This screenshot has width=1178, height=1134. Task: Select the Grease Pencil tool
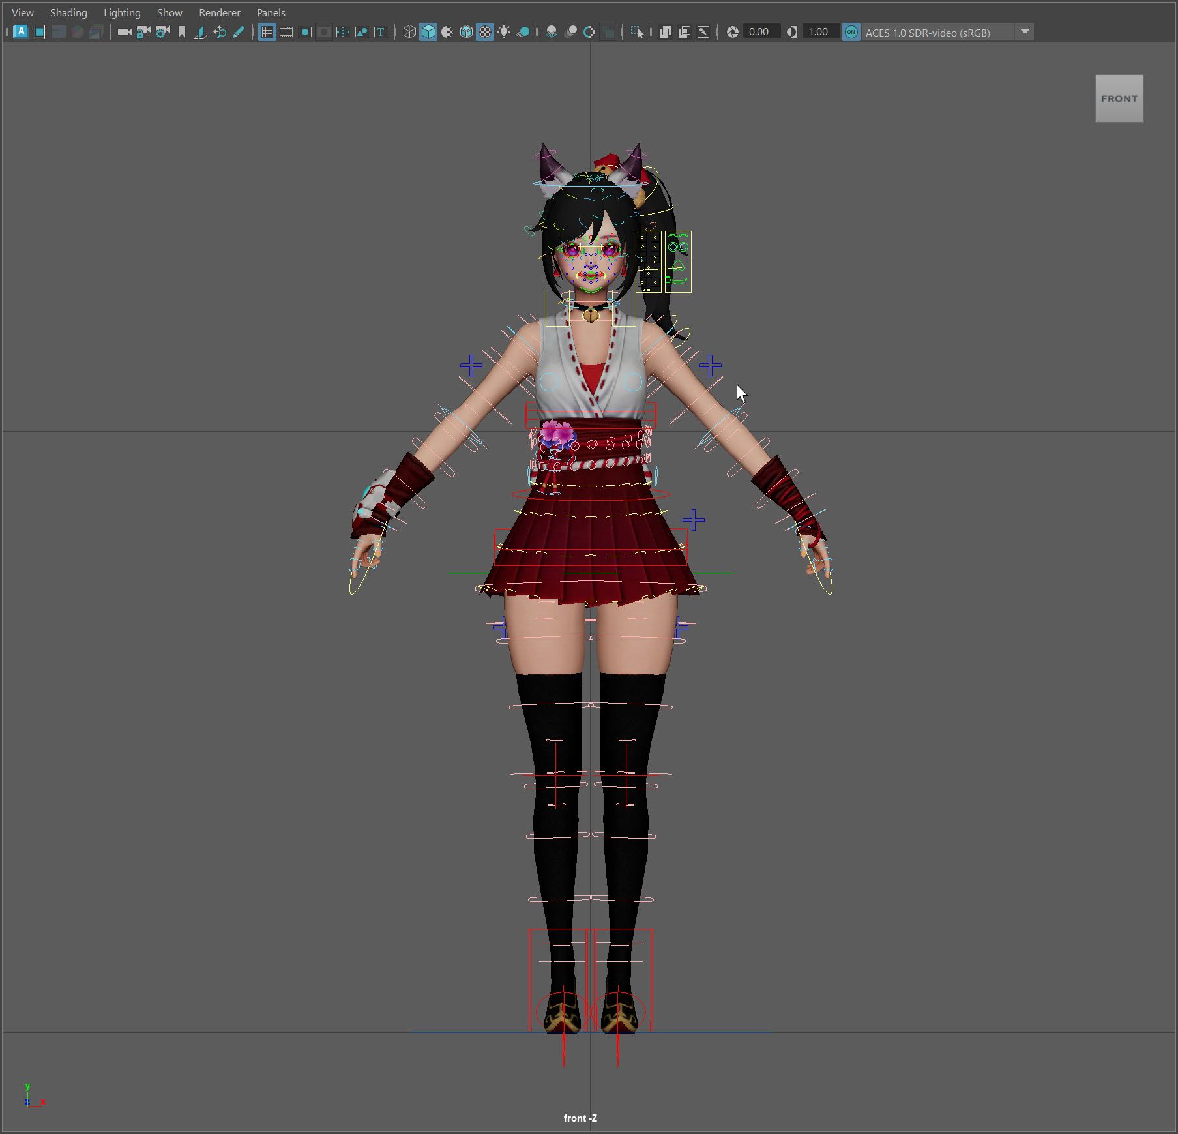point(239,32)
